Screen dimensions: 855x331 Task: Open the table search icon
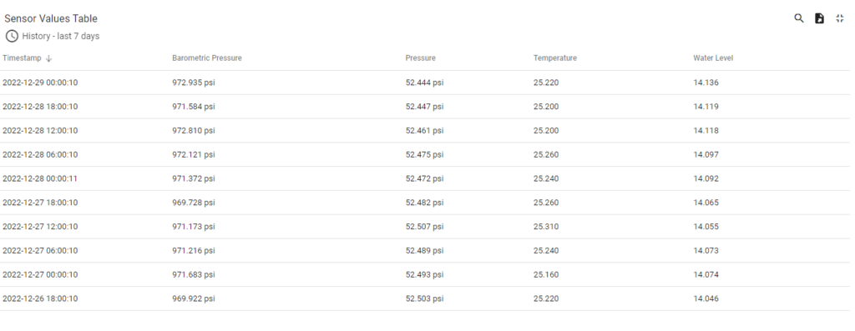799,18
